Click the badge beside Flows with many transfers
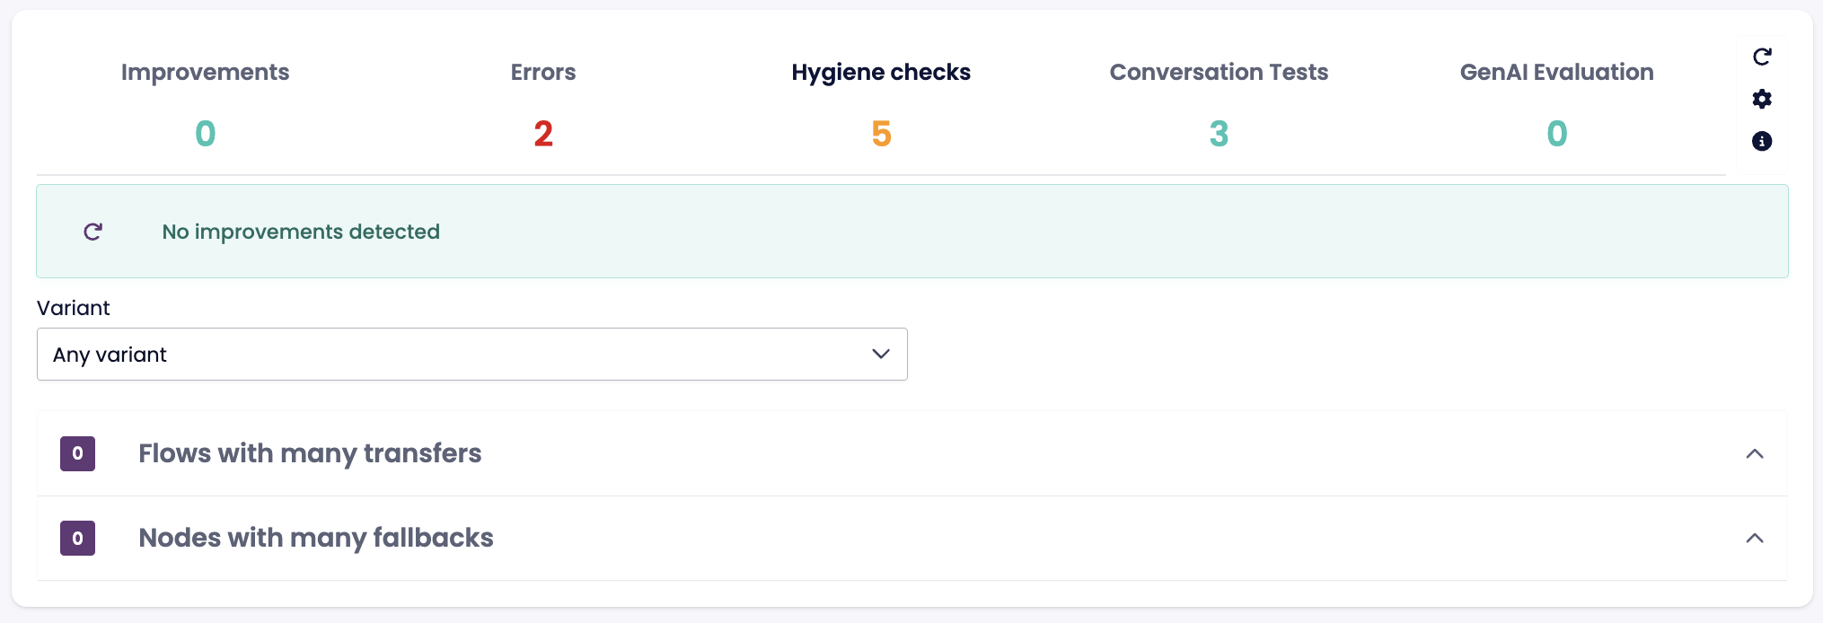1823x623 pixels. (78, 453)
